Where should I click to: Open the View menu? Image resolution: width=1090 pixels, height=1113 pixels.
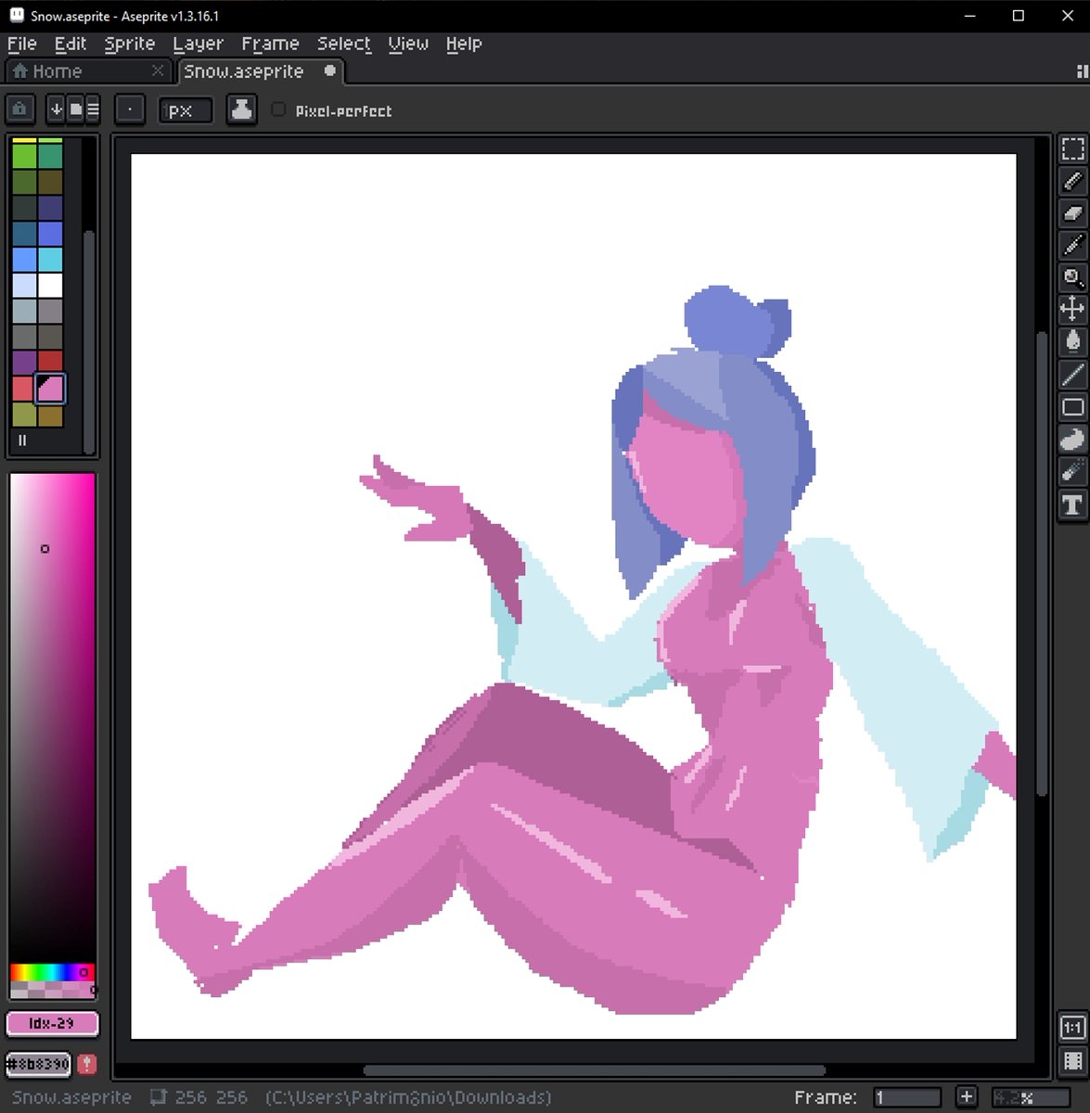408,44
